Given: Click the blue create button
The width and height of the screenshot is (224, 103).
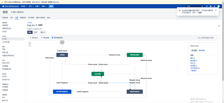Looking at the screenshot, I should coord(51,6).
